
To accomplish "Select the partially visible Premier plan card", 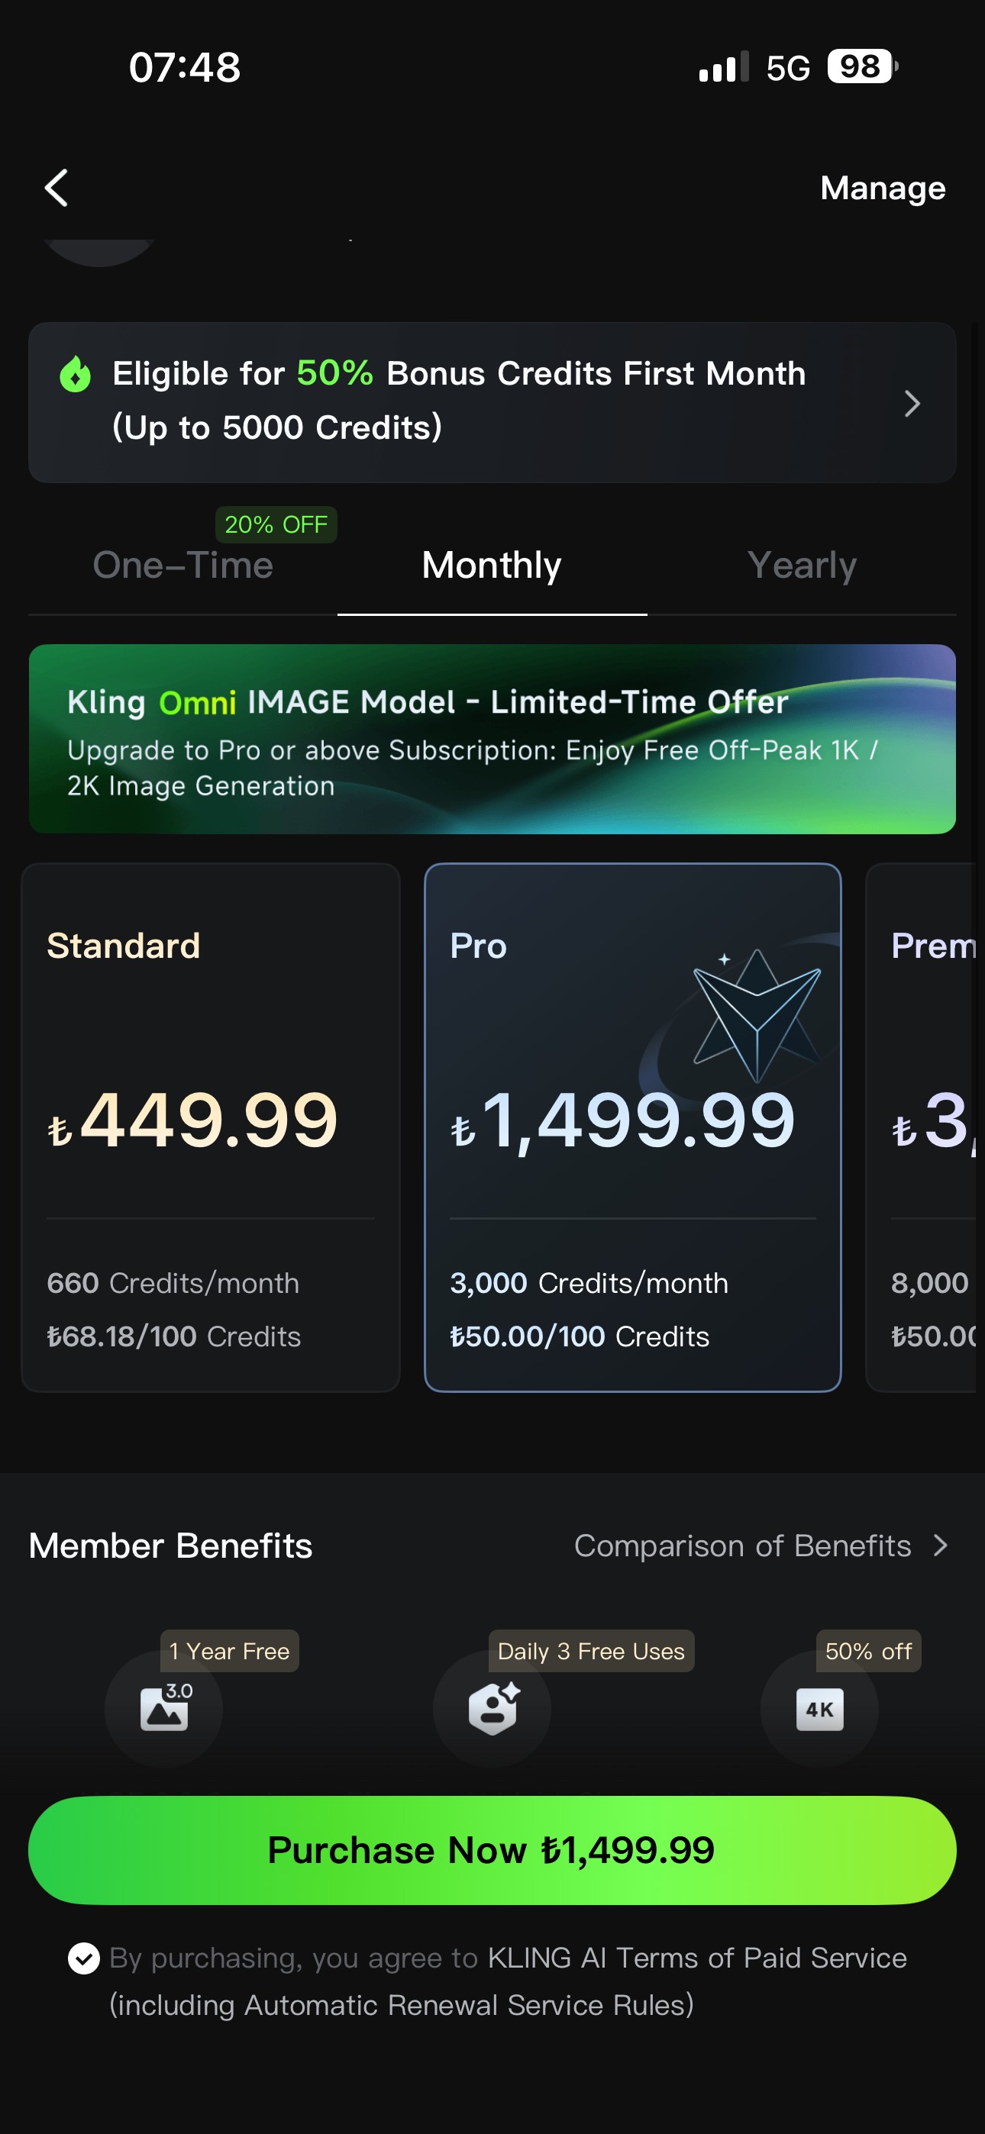I will pos(925,1127).
